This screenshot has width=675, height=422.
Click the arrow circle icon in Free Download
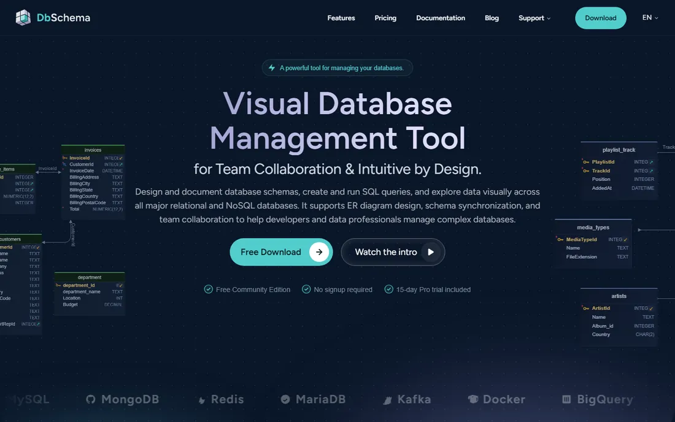pos(319,252)
